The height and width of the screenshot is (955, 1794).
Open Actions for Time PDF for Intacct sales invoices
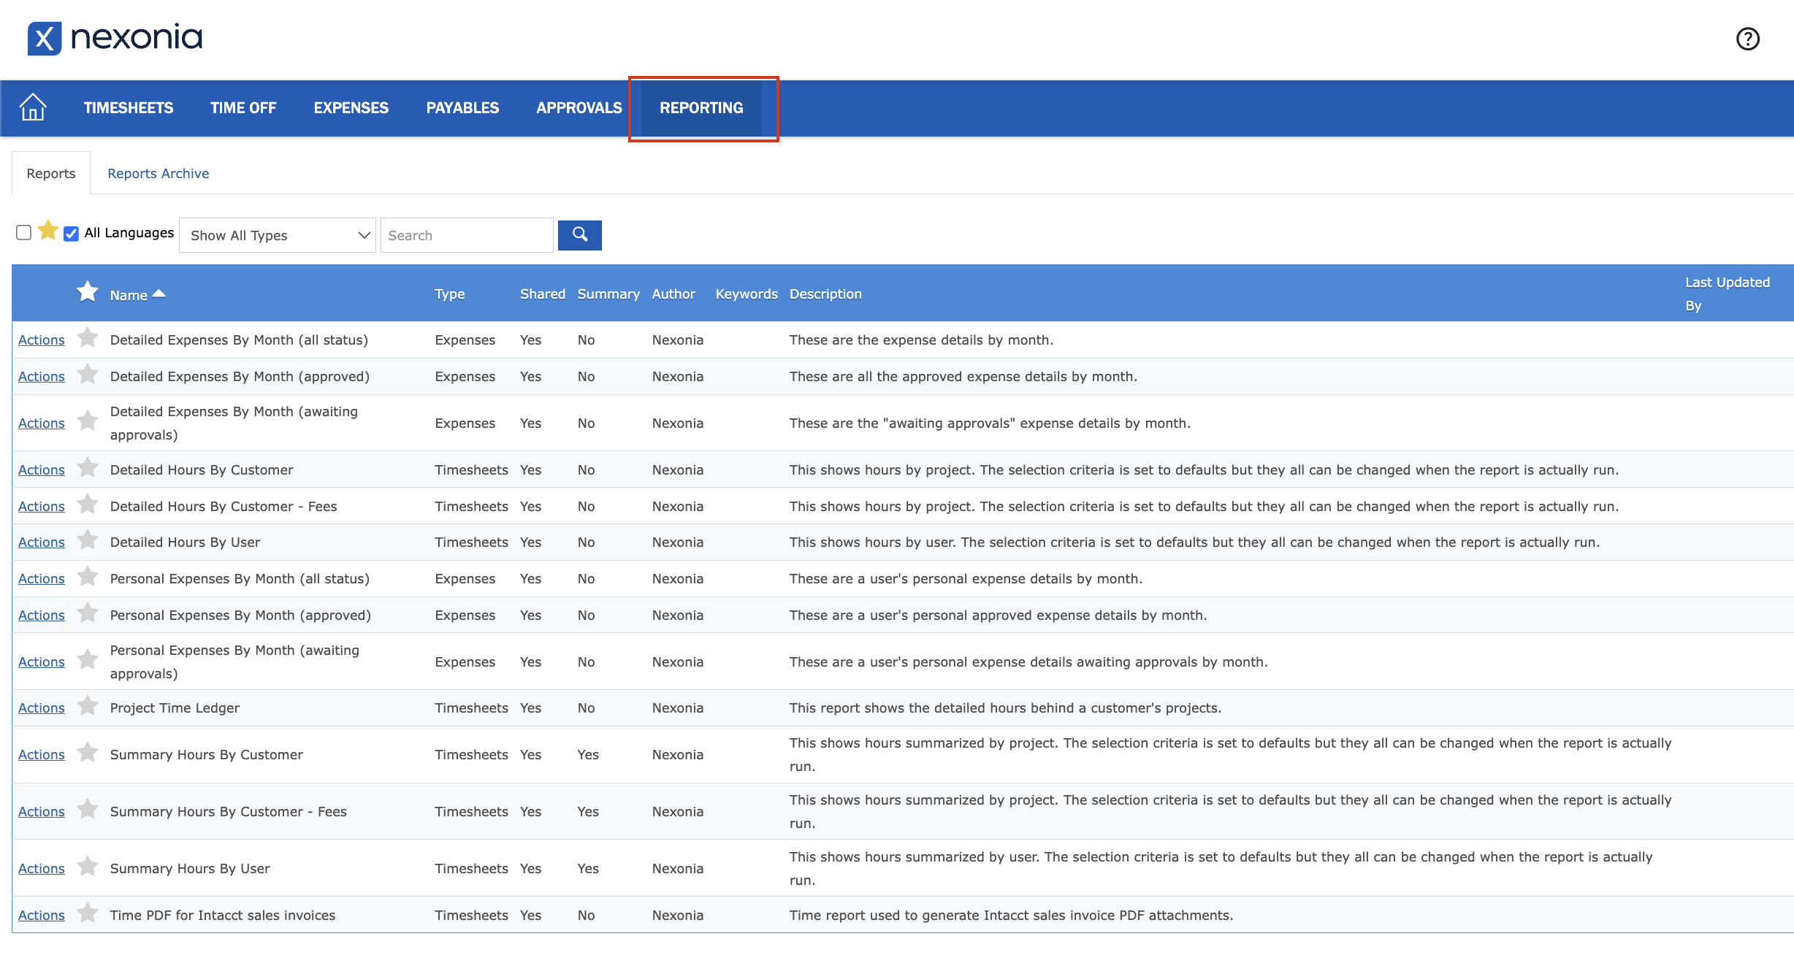click(42, 916)
